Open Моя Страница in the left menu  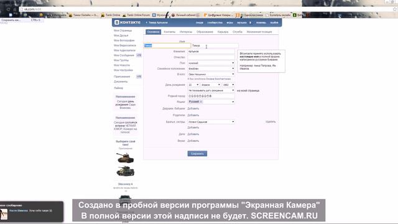coord(123,30)
